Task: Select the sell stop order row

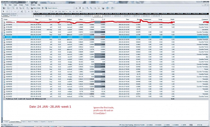Action: [x=106, y=29]
